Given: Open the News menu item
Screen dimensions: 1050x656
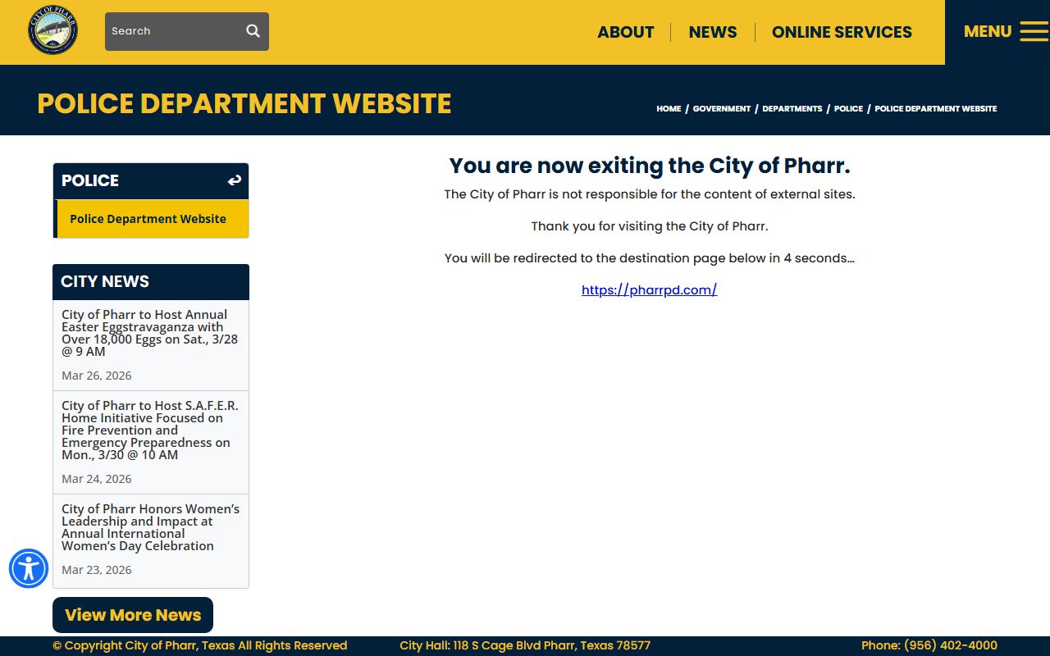Looking at the screenshot, I should point(713,32).
